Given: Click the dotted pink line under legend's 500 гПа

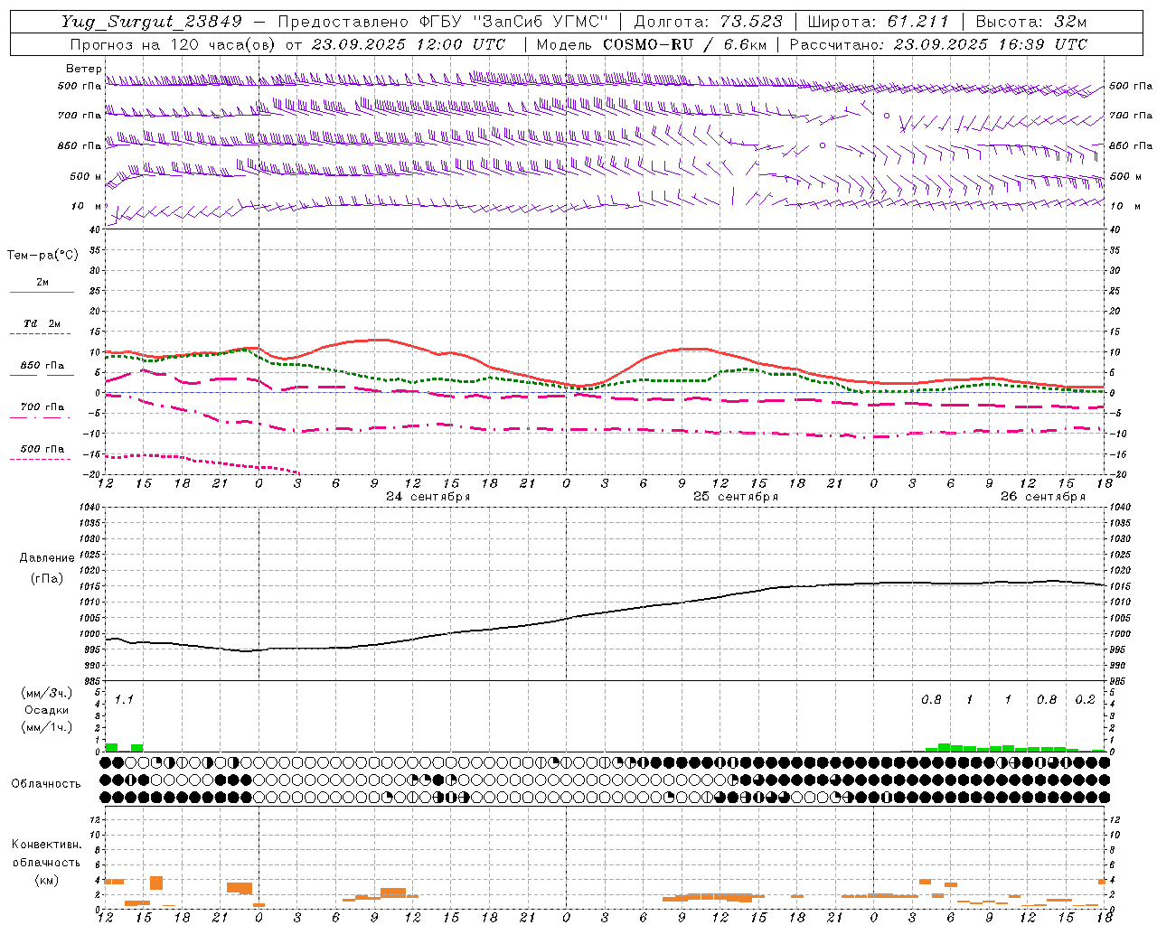Looking at the screenshot, I should click(x=41, y=459).
